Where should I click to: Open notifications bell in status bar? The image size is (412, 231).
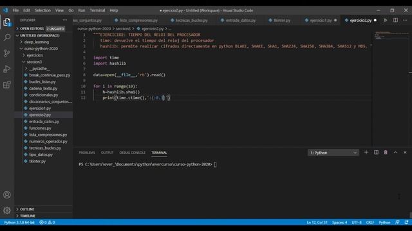(406, 223)
